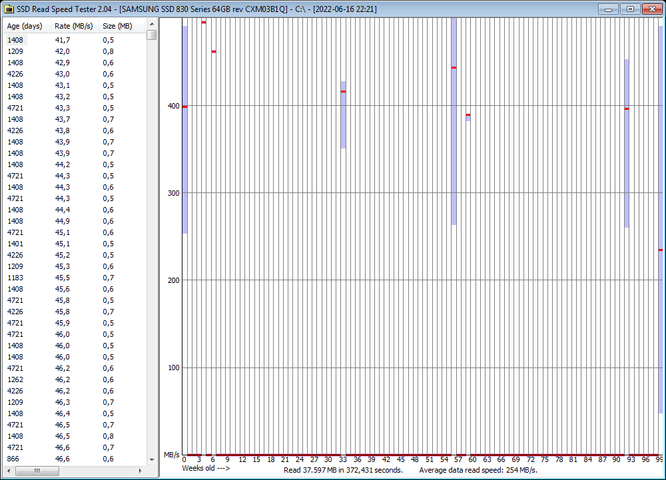Click the vertical scrollbar thumb of the list
Image resolution: width=666 pixels, height=480 pixels.
(152, 35)
